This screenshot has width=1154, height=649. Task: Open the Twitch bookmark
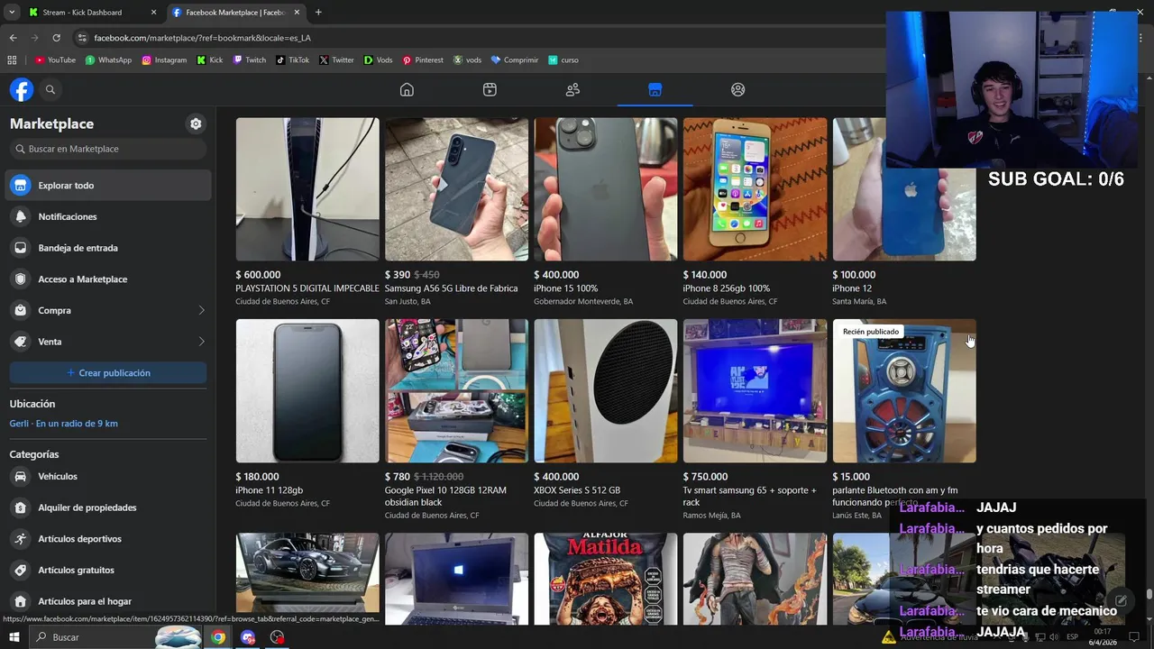click(250, 60)
